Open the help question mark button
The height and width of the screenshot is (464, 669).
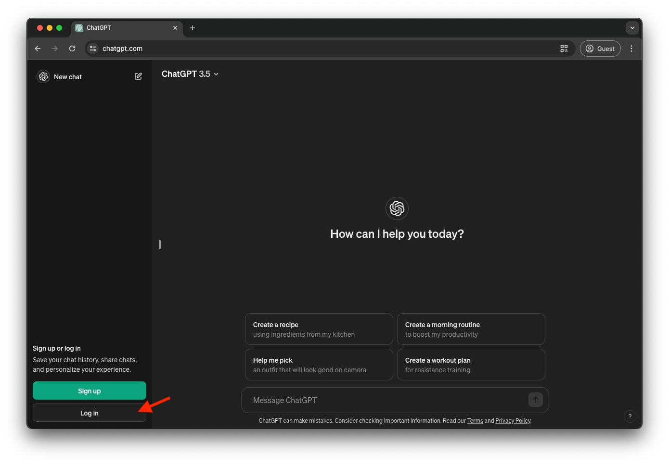[x=630, y=416]
